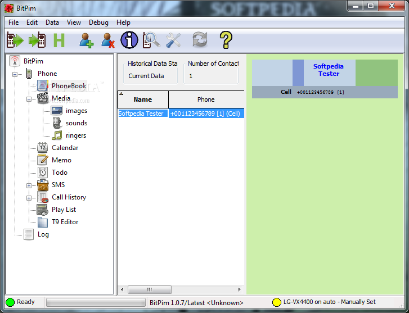The image size is (409, 313).
Task: Expand the Call History tree node
Action: click(29, 198)
